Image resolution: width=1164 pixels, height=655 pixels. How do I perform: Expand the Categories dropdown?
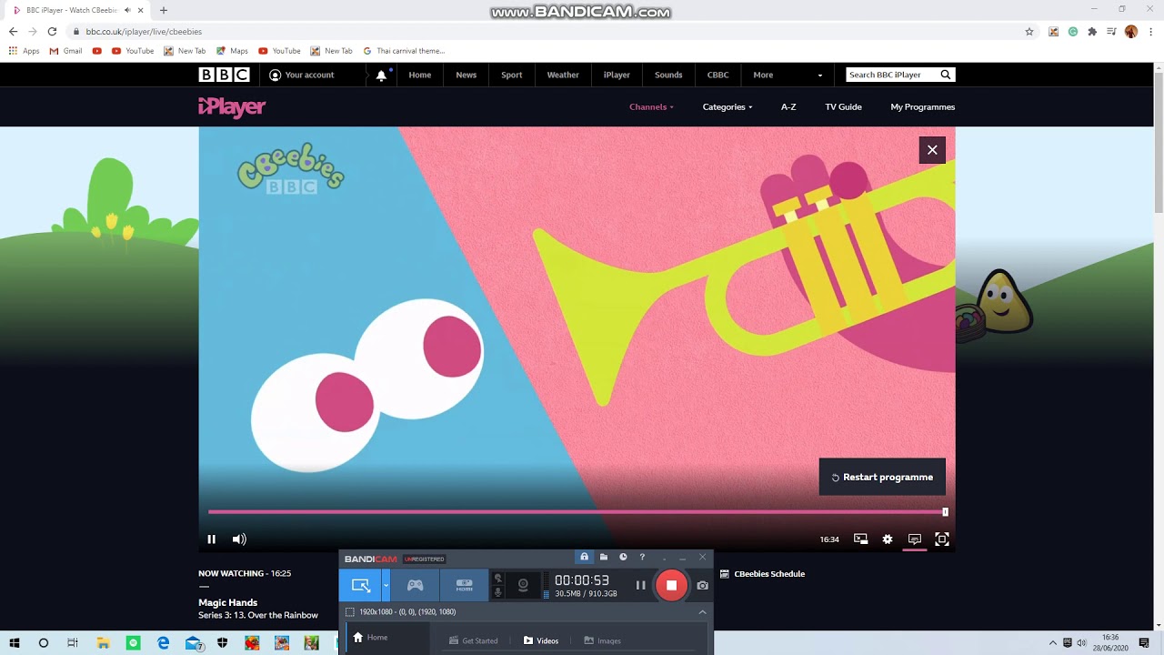click(x=727, y=106)
